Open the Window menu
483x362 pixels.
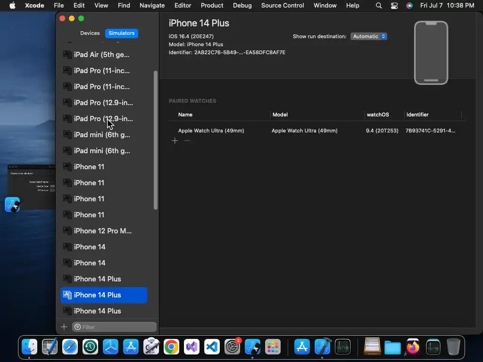point(325,5)
